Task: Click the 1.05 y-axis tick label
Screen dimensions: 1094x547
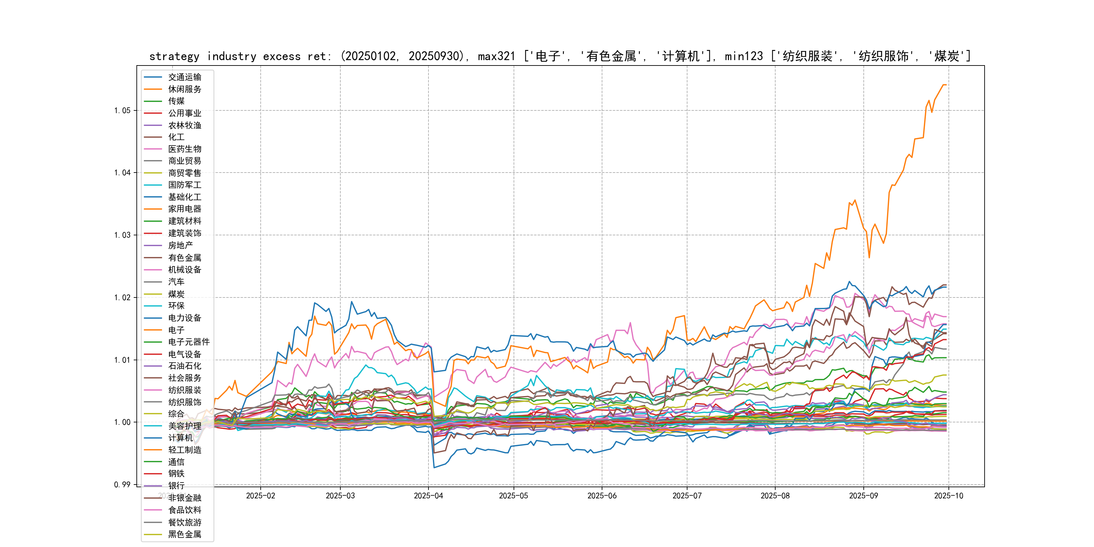Action: [x=122, y=111]
